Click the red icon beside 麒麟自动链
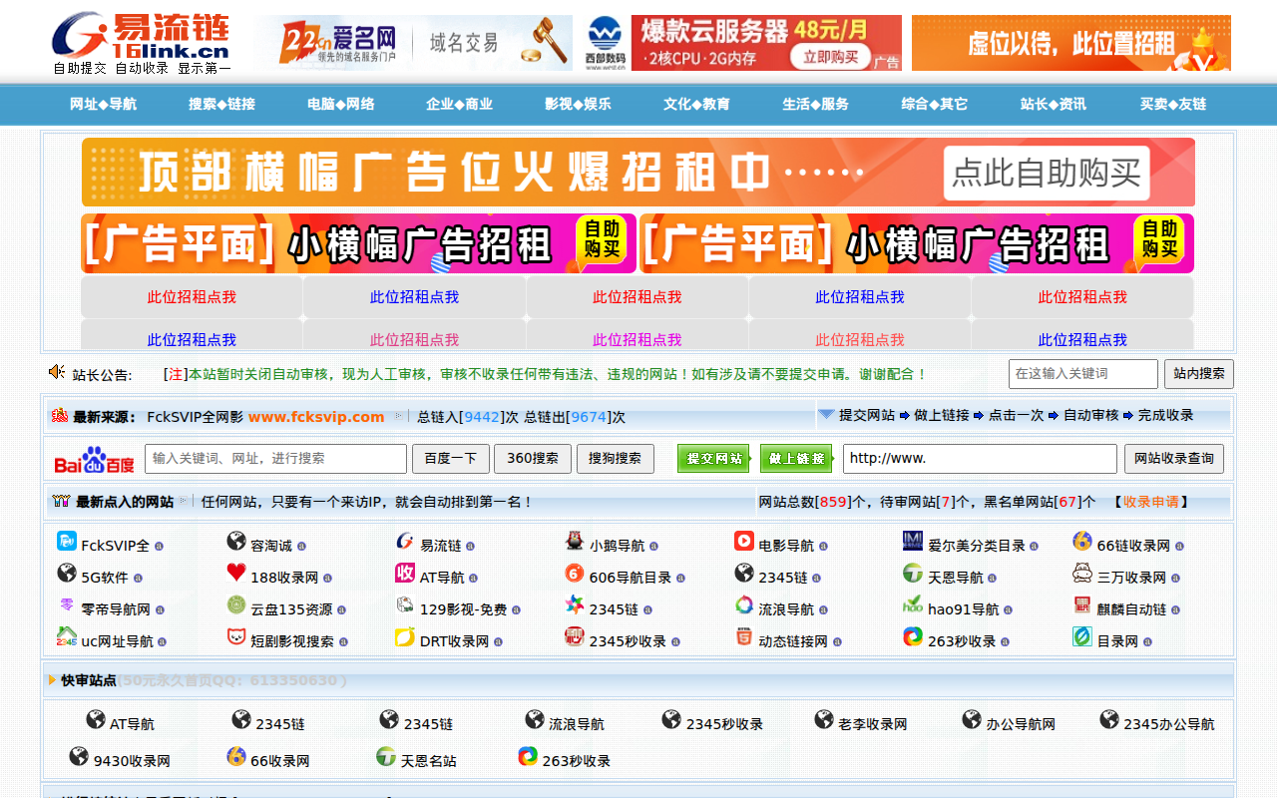Image resolution: width=1277 pixels, height=798 pixels. pos(1082,605)
